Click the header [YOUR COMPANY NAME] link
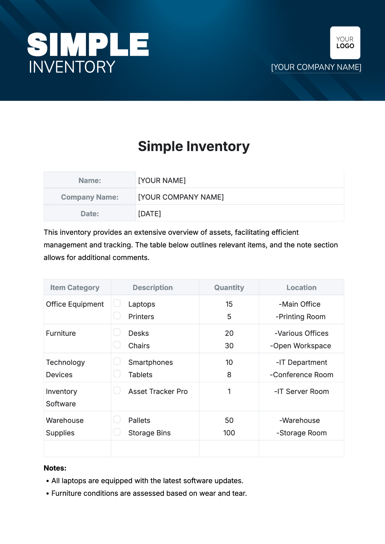The height and width of the screenshot is (544, 385). 316,67
